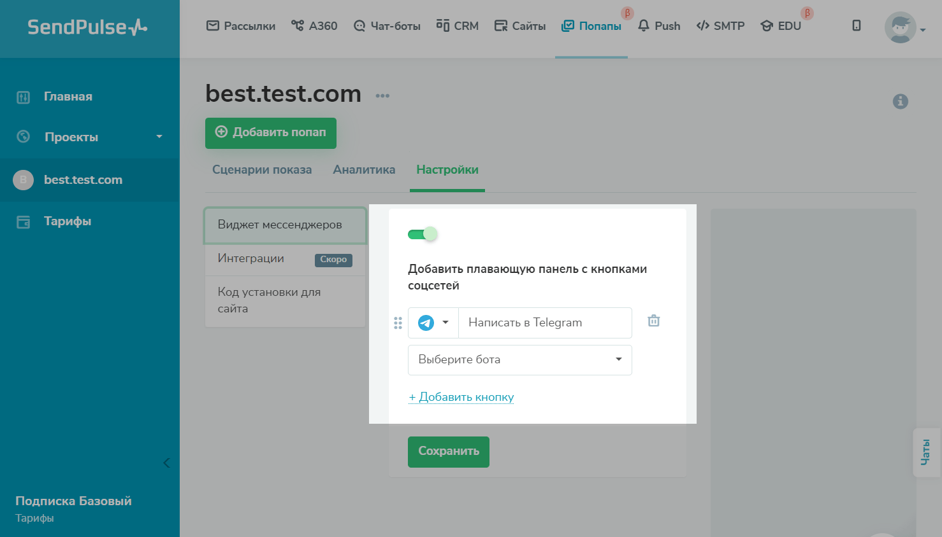Click the 'Добавить попап' green button
Screen dimensions: 942x537
point(271,132)
